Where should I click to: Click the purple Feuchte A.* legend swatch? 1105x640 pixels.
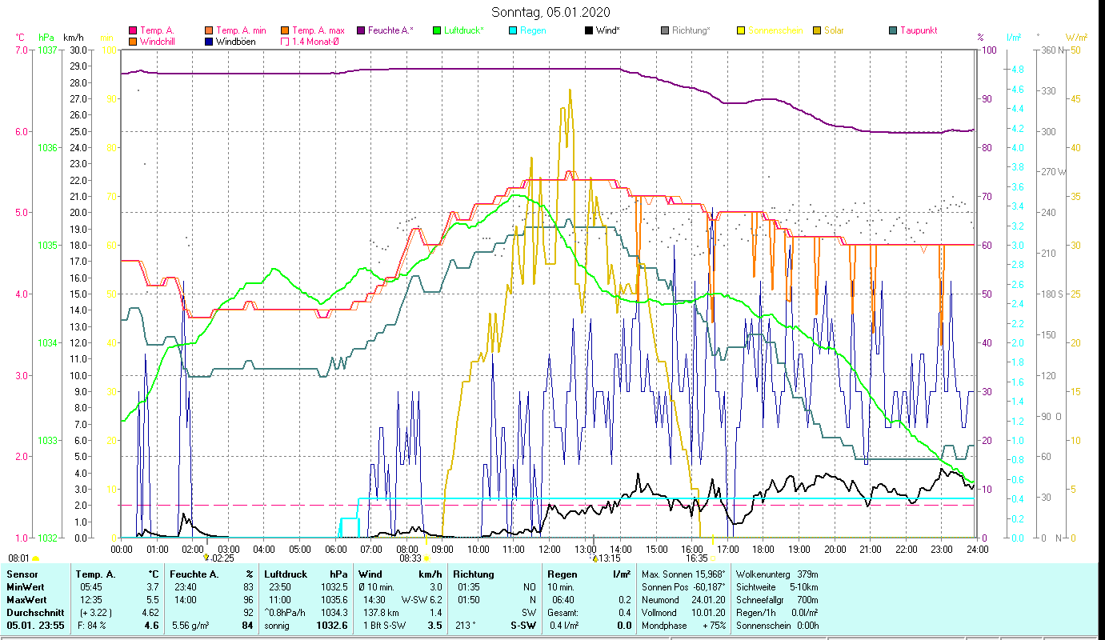pos(361,31)
